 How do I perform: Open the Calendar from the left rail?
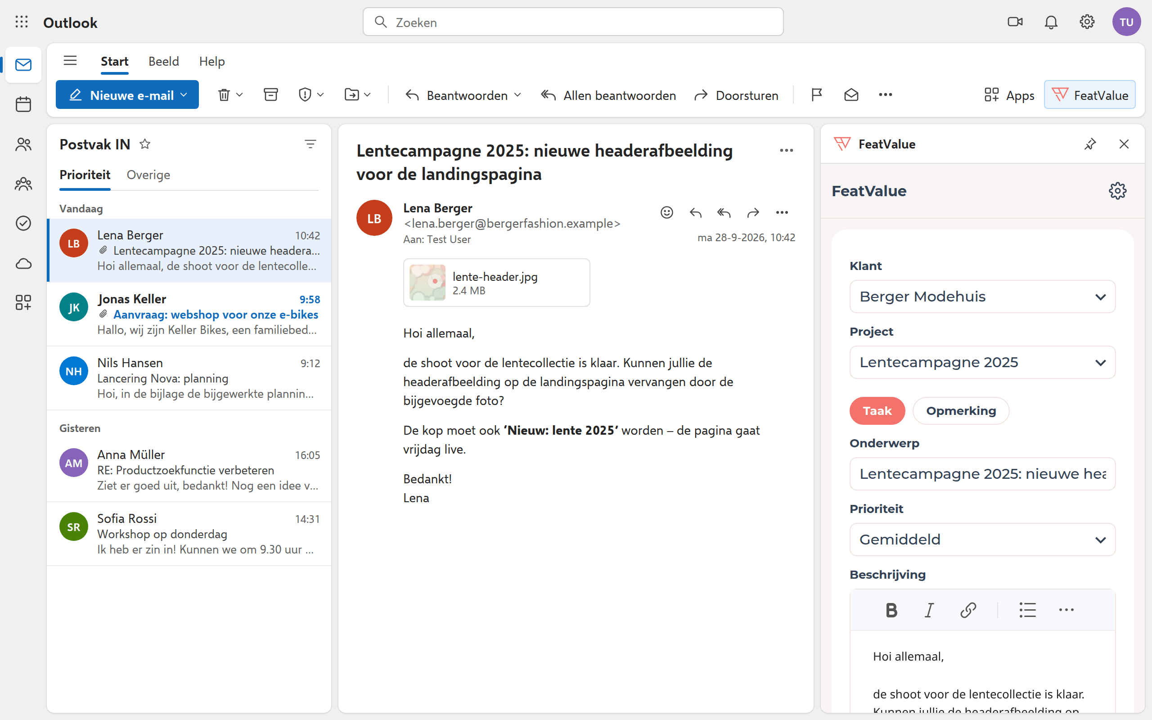23,104
